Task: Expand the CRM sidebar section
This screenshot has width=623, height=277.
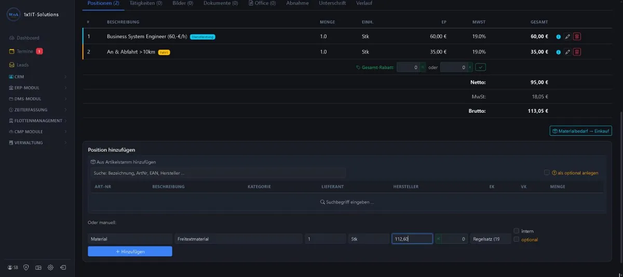Action: click(x=37, y=77)
